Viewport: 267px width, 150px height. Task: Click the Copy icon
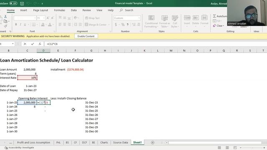5,21
